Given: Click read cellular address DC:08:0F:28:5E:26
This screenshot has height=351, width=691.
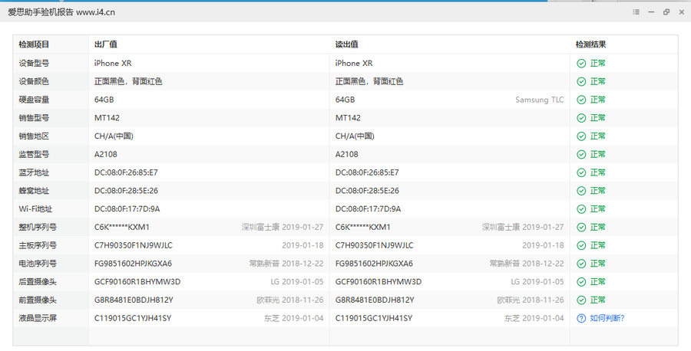Looking at the screenshot, I should (367, 191).
